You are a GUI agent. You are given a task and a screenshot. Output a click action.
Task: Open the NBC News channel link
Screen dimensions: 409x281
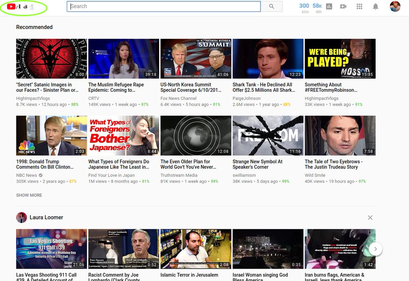pyautogui.click(x=27, y=175)
